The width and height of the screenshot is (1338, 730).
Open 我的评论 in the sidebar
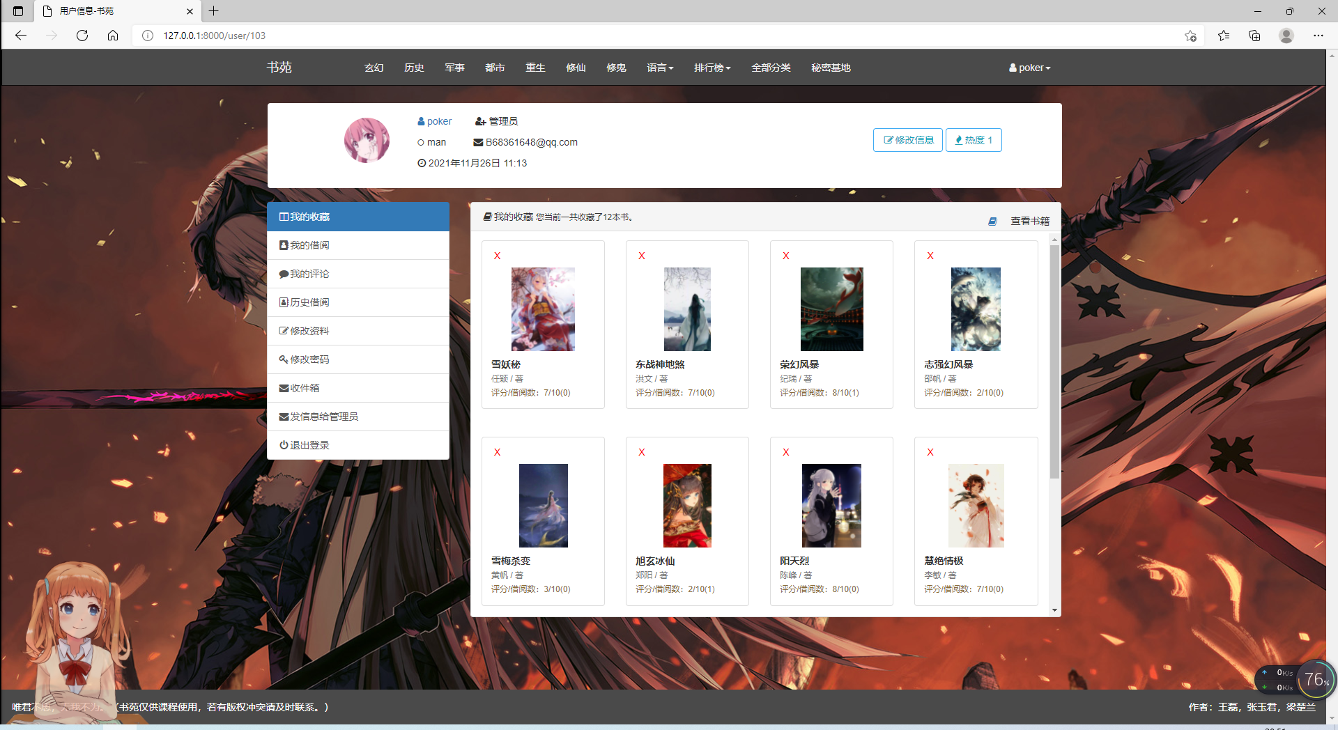(358, 274)
